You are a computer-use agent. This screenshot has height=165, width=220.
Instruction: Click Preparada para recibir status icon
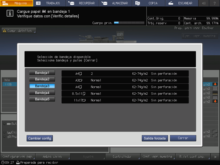(18, 162)
